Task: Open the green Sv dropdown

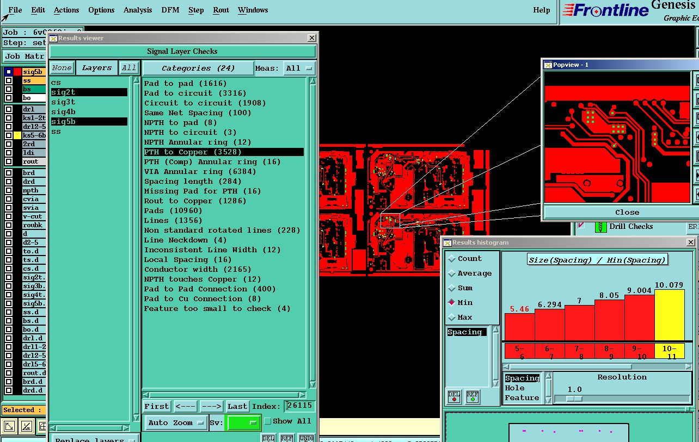Action: click(x=243, y=423)
